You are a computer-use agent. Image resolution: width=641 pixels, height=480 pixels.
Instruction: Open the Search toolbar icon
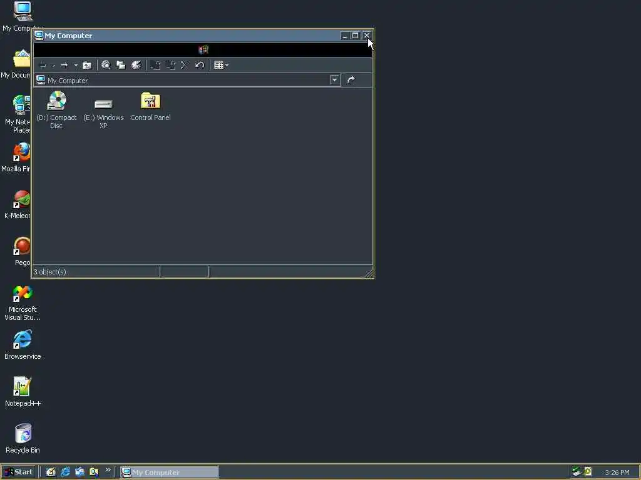pyautogui.click(x=106, y=65)
